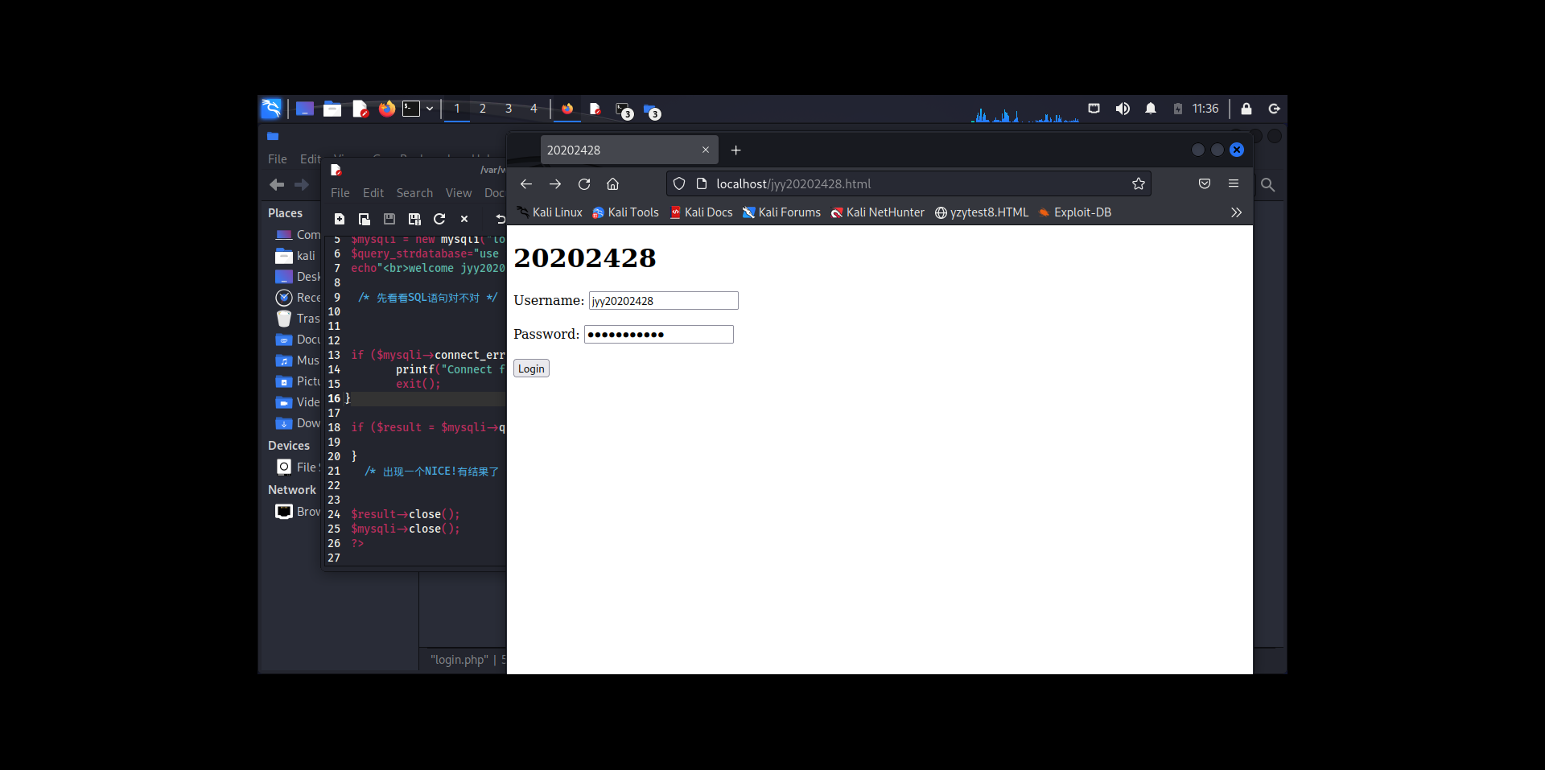Open the Kali Docs bookmark
This screenshot has width=1545, height=770.
click(702, 212)
